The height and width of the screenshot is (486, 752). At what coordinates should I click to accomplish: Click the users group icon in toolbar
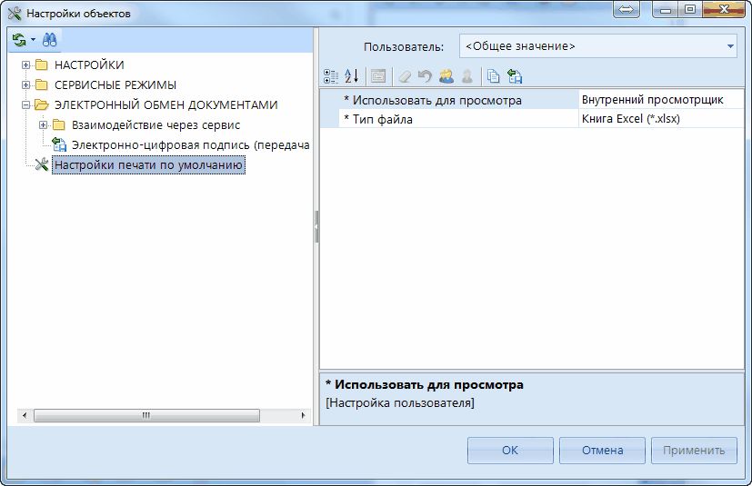point(446,76)
